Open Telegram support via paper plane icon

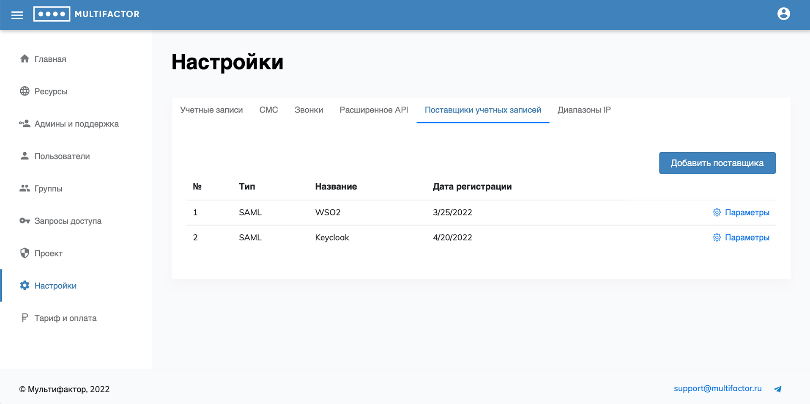[777, 389]
